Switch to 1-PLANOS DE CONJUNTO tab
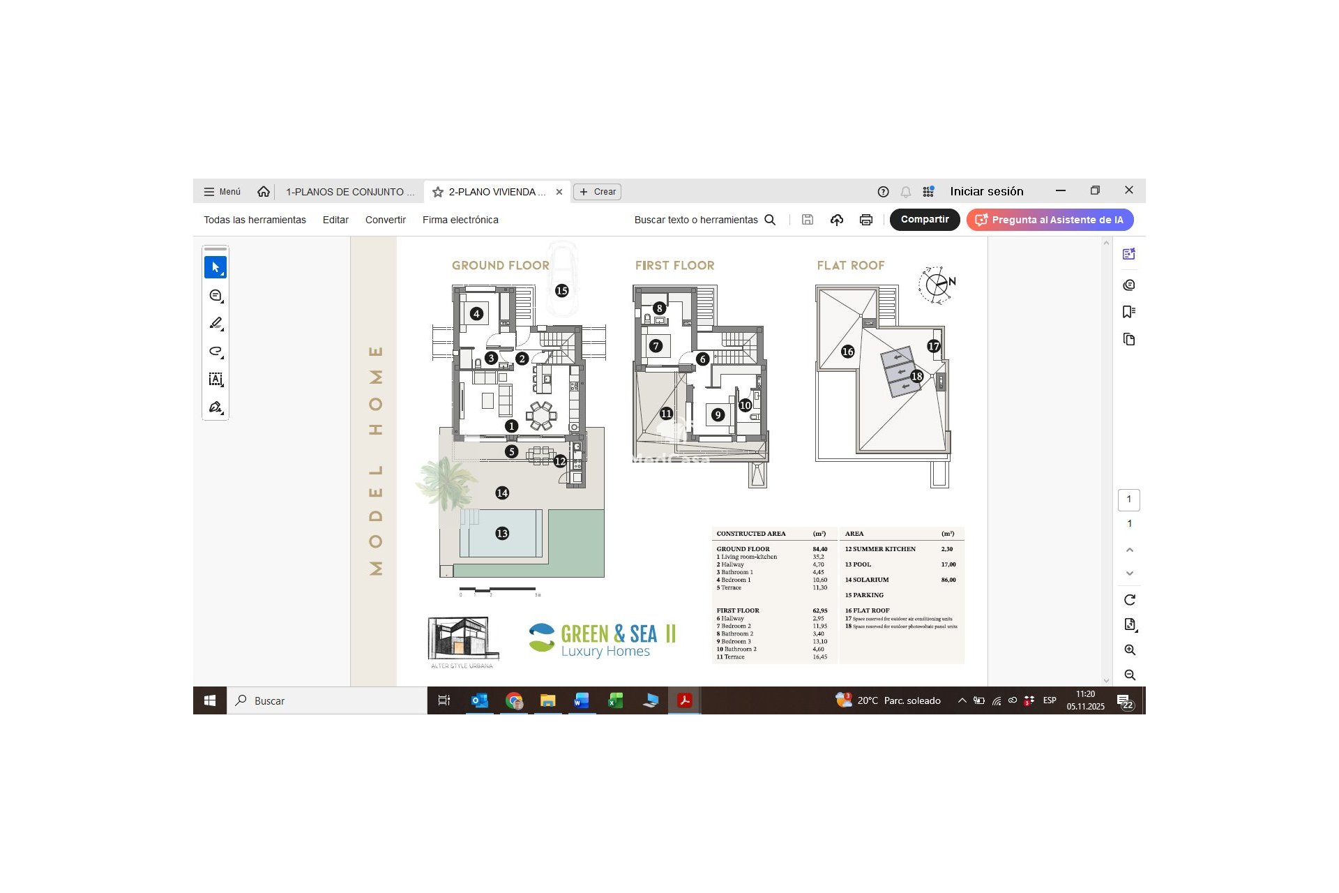 (349, 192)
